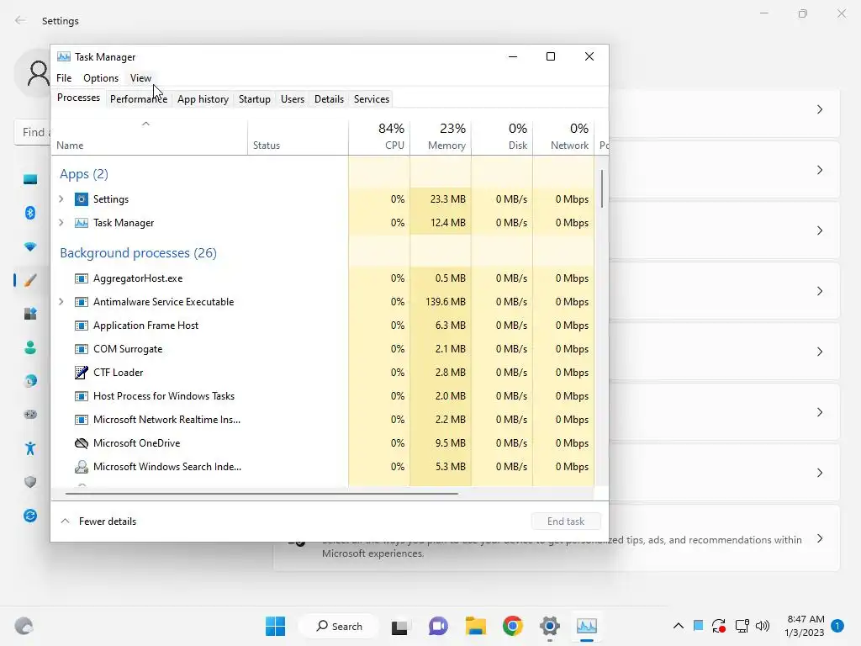Viewport: 861px width, 646px height.
Task: Click the CTF Loader pen icon
Action: [x=82, y=373]
